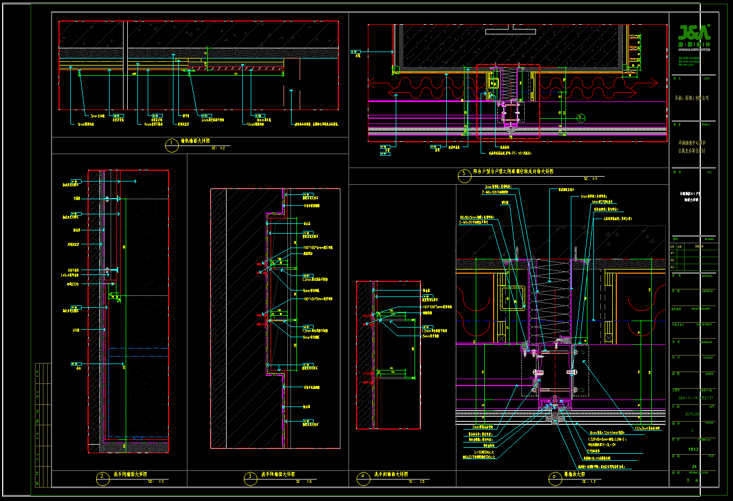Image resolution: width=733 pixels, height=501 pixels.
Task: Click the SC: 1:5 scale under detail 5
Action: pos(590,178)
